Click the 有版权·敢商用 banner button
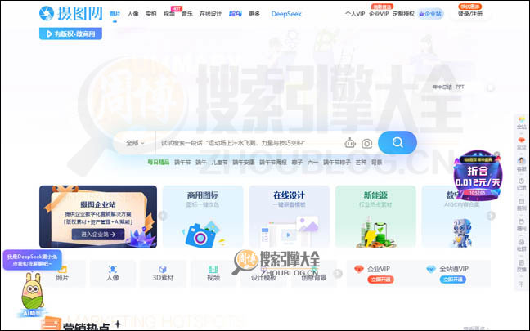 coord(70,34)
